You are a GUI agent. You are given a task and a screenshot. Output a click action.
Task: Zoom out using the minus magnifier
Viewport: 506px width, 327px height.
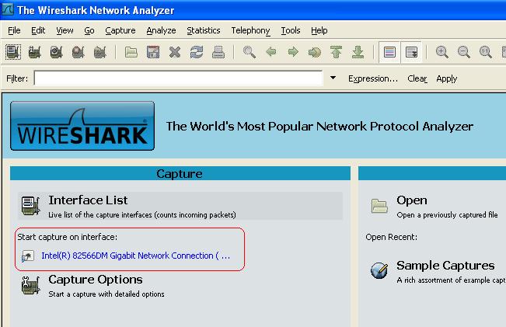464,52
